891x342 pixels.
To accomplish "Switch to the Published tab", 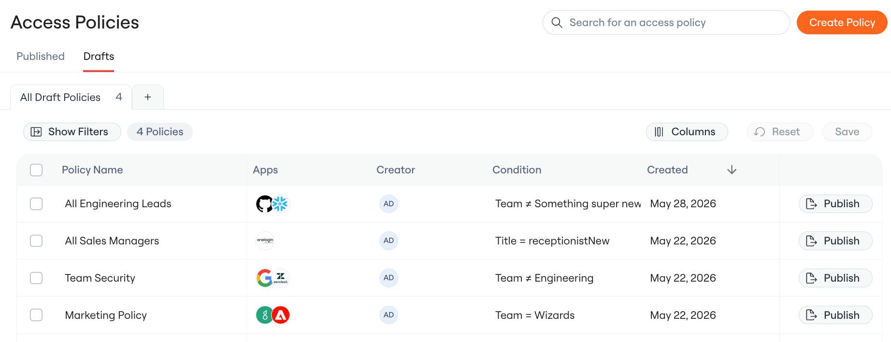I will click(41, 57).
